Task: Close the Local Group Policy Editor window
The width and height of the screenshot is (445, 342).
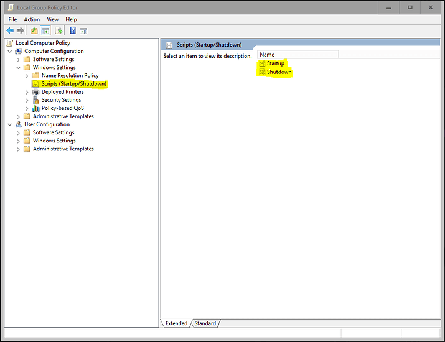Action: click(431, 7)
